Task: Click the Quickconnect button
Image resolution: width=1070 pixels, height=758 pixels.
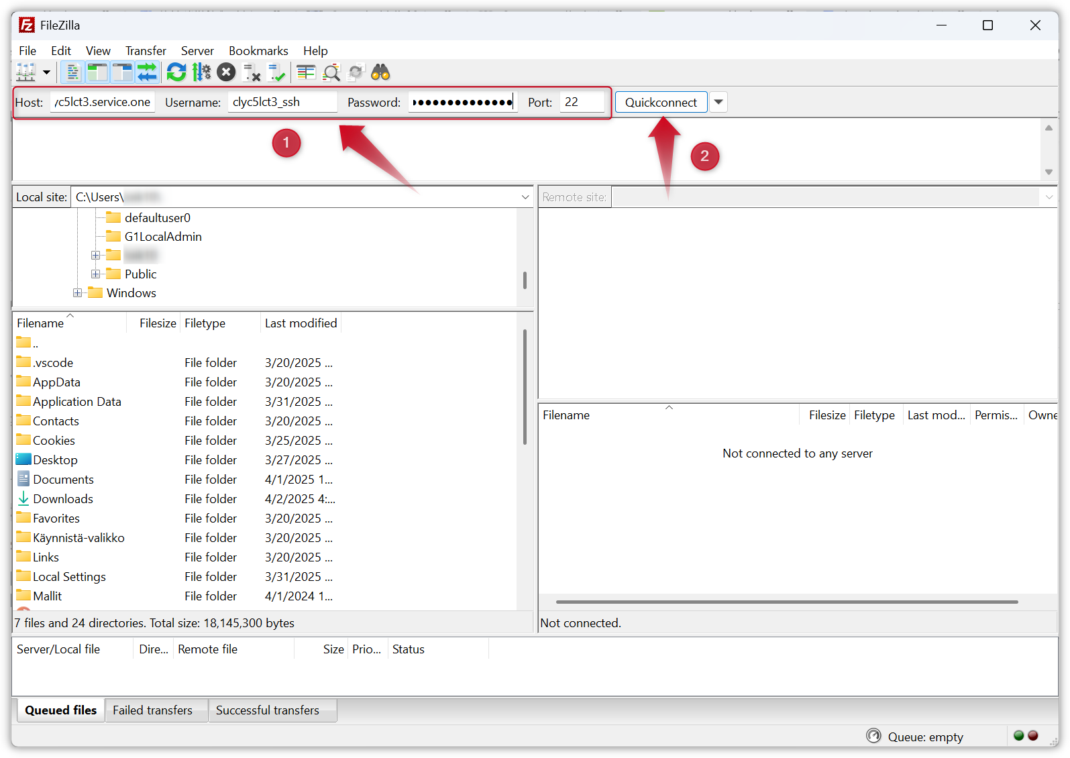Action: point(661,102)
